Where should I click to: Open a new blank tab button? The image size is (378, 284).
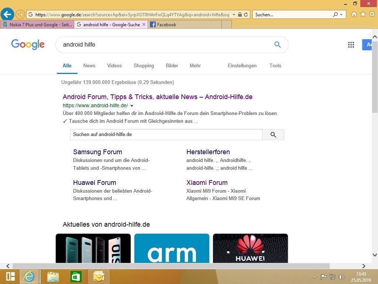coord(227,24)
